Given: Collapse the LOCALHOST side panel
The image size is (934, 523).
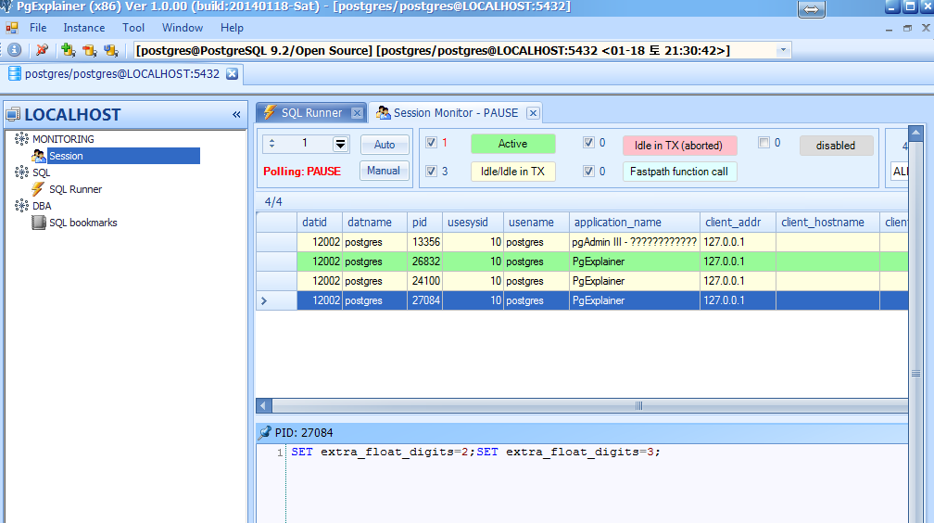Looking at the screenshot, I should click(236, 114).
